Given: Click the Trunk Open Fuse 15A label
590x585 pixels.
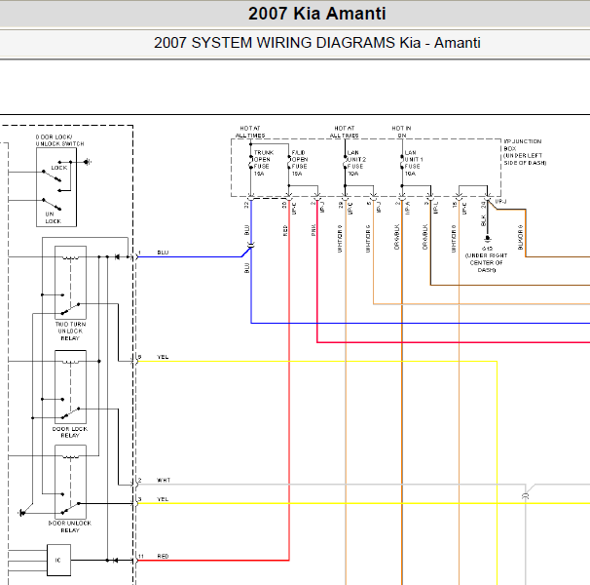Looking at the screenshot, I should pos(264,163).
